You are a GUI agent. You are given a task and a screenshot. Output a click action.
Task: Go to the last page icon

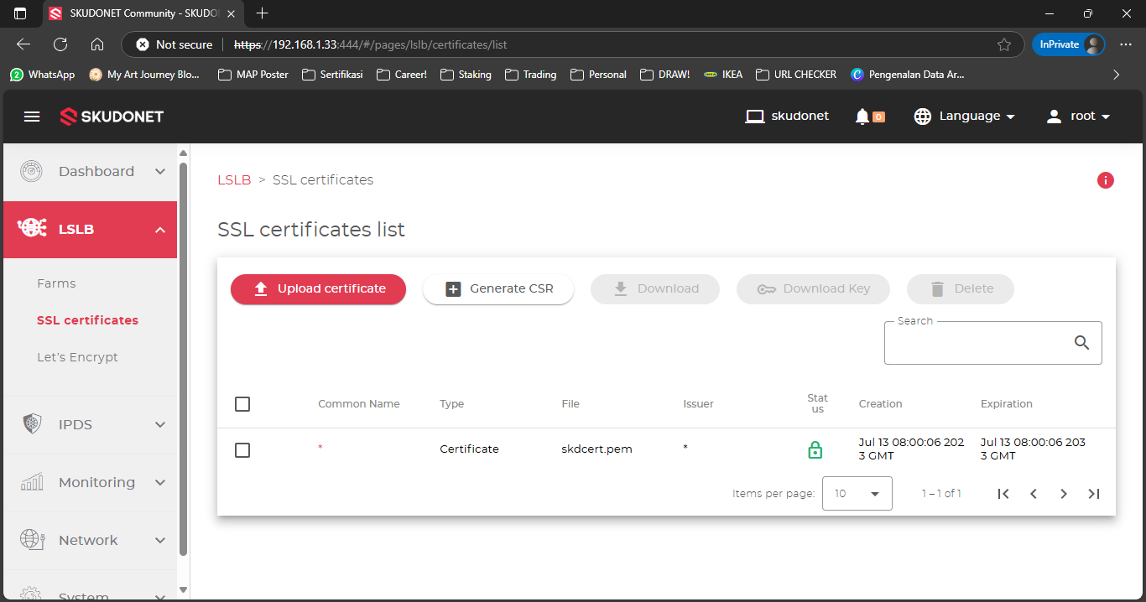1093,494
